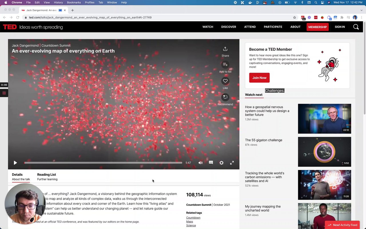Reload the page with refresh icon

tap(18, 17)
